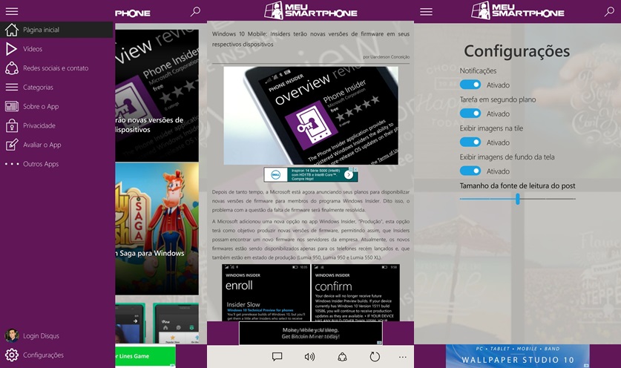Image resolution: width=621 pixels, height=368 pixels.
Task: Open Redes sociais e contato menu item
Action: tap(57, 68)
